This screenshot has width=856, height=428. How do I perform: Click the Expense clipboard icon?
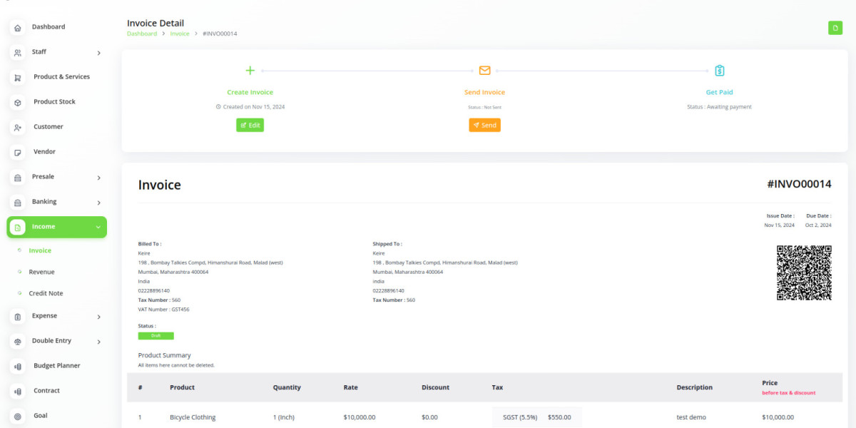pos(18,317)
